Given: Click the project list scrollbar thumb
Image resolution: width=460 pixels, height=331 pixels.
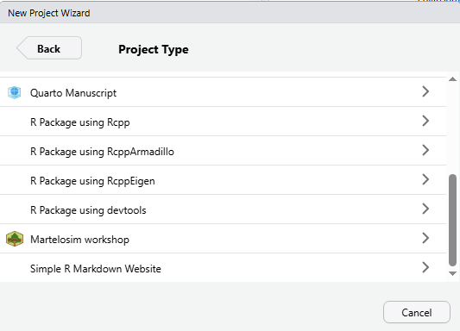Looking at the screenshot, I should click(453, 221).
